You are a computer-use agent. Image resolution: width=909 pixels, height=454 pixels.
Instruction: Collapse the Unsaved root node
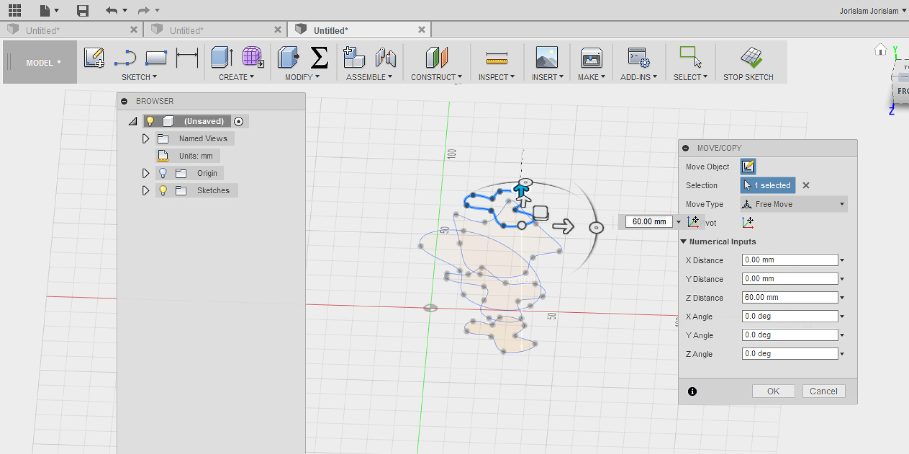[x=133, y=121]
